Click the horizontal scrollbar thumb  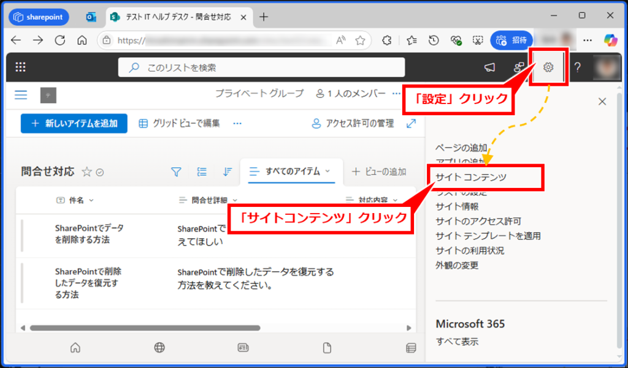pyautogui.click(x=145, y=328)
